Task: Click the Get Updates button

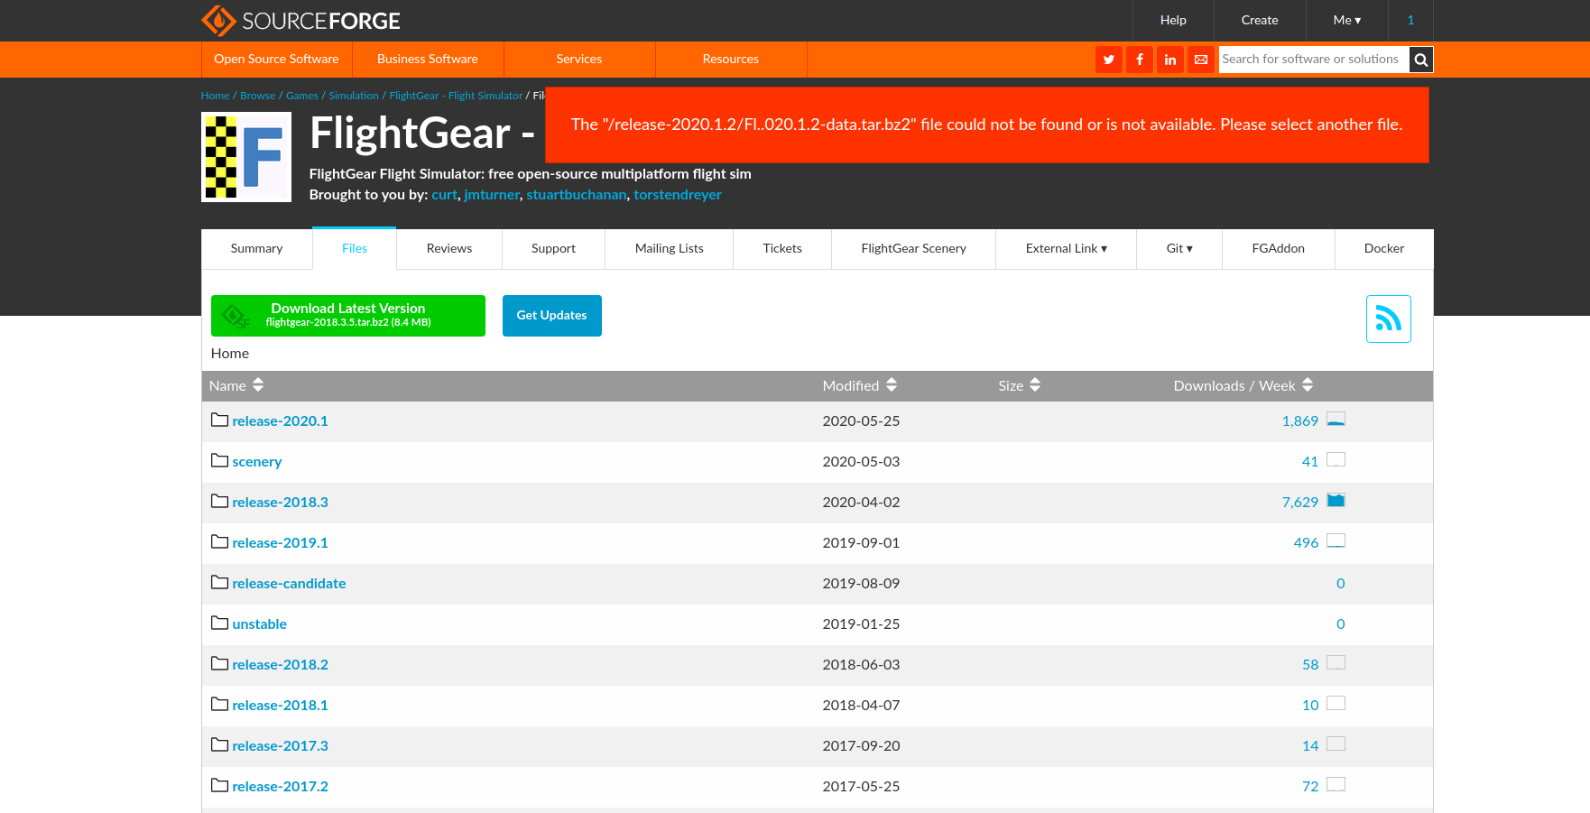Action: (x=552, y=316)
